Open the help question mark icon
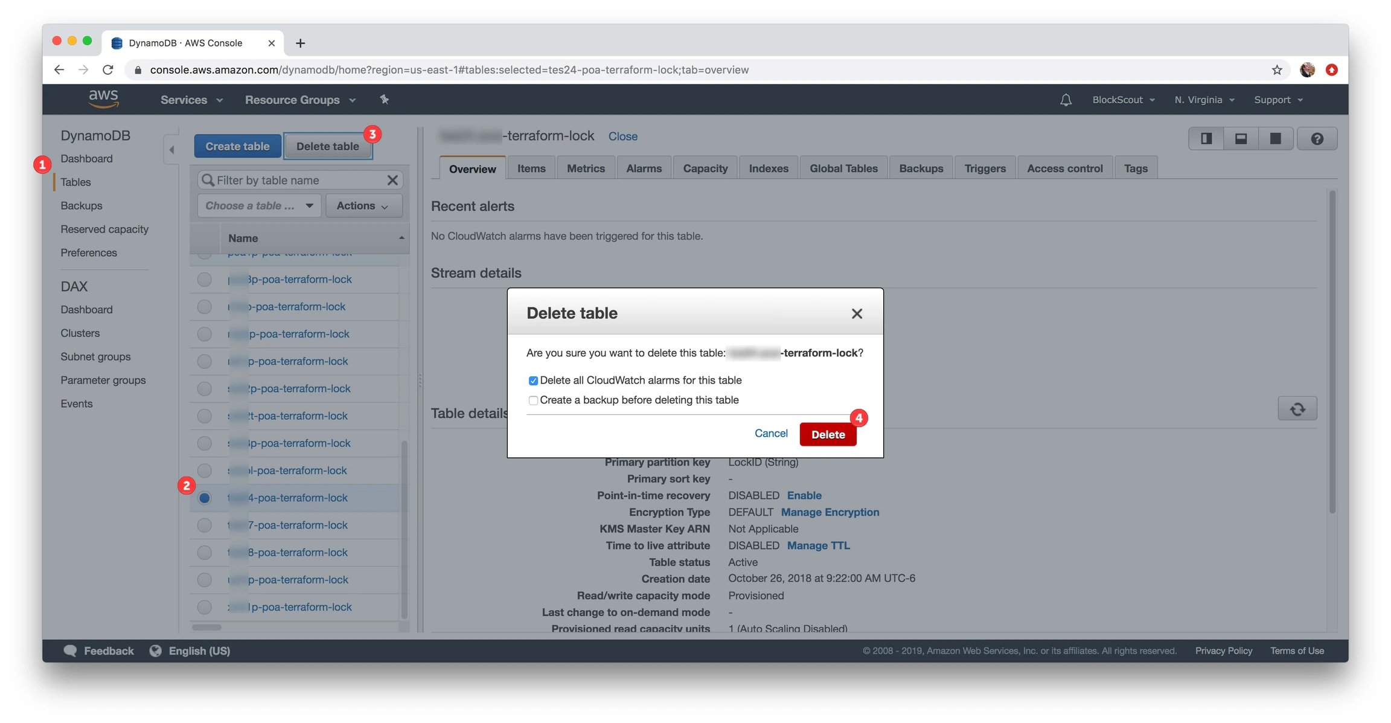 (1317, 138)
